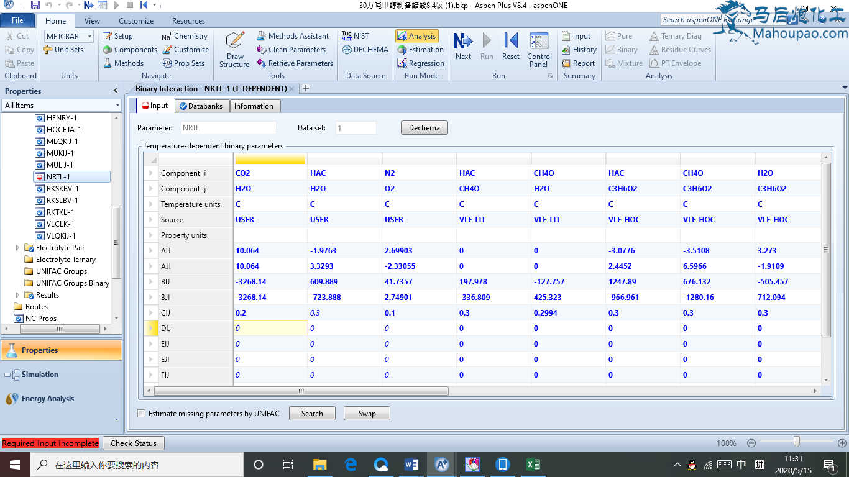Select Regression run mode

tap(421, 63)
